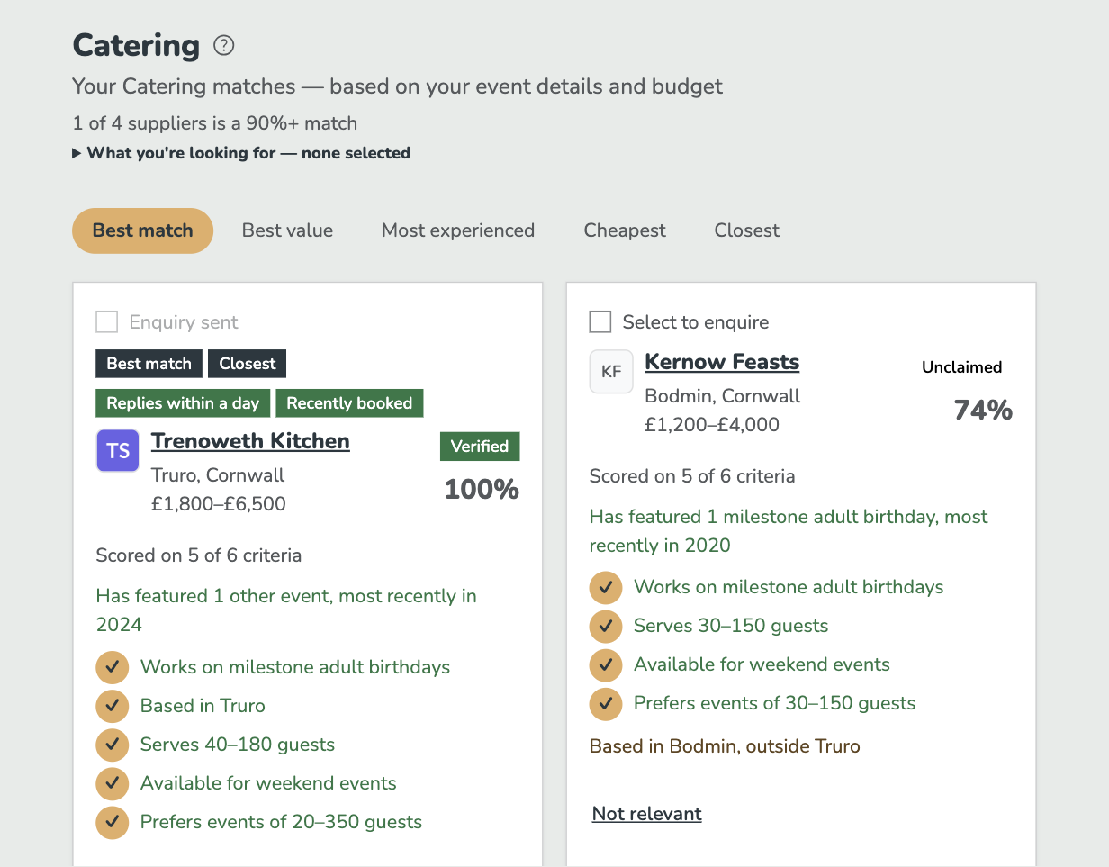1109x867 pixels.
Task: Click Has featured 1 milestone adult birthday text
Action: [x=789, y=531]
